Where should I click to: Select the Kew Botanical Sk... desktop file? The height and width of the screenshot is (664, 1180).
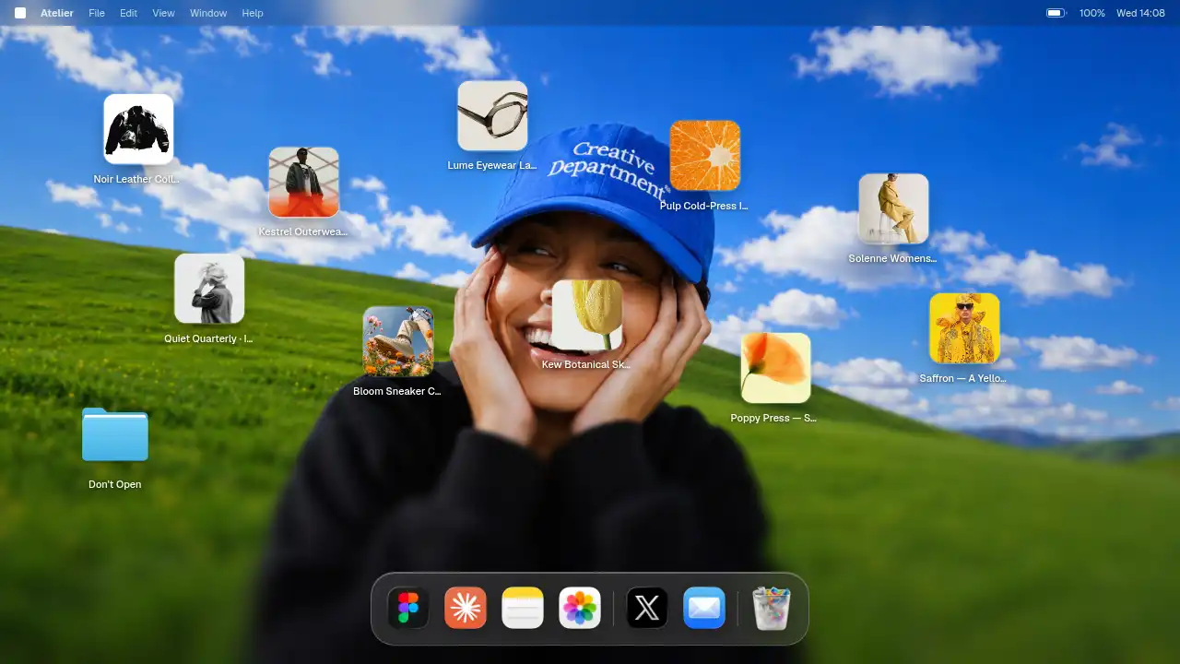pos(587,325)
